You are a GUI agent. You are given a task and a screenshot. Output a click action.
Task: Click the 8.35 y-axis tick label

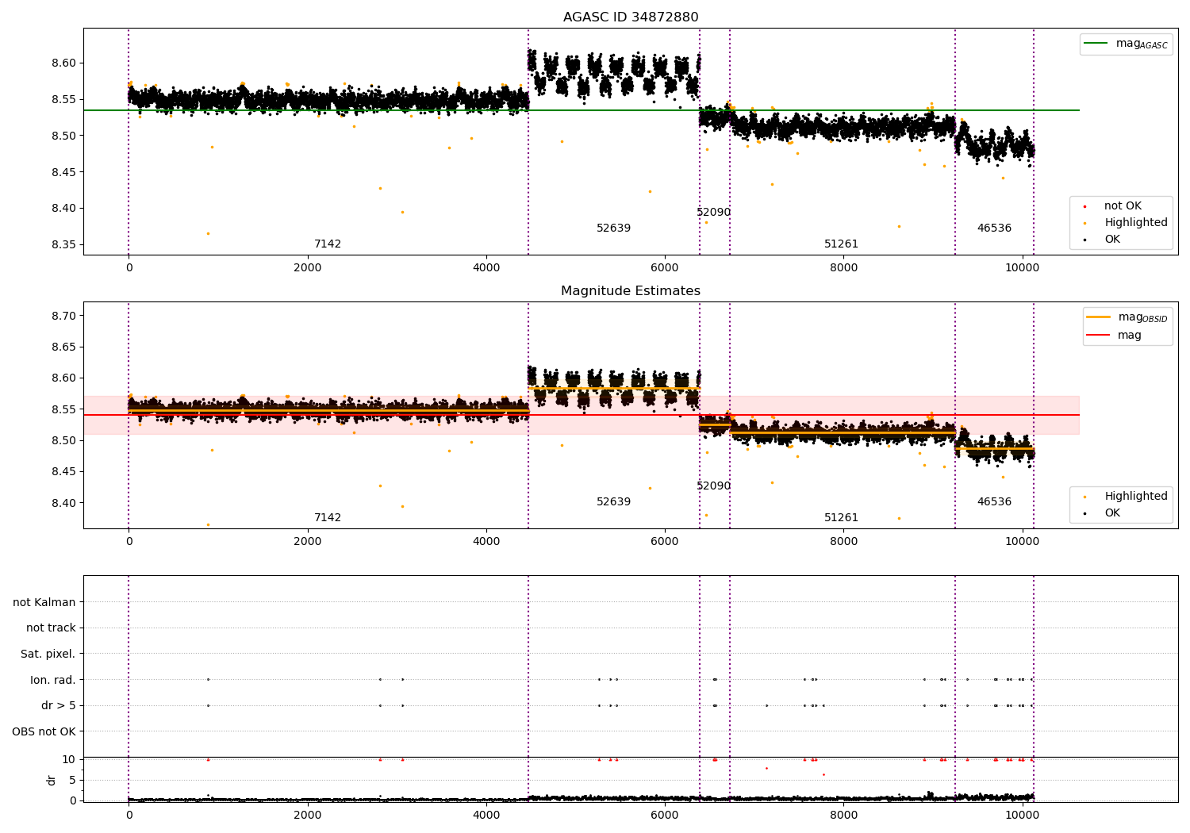pos(63,245)
